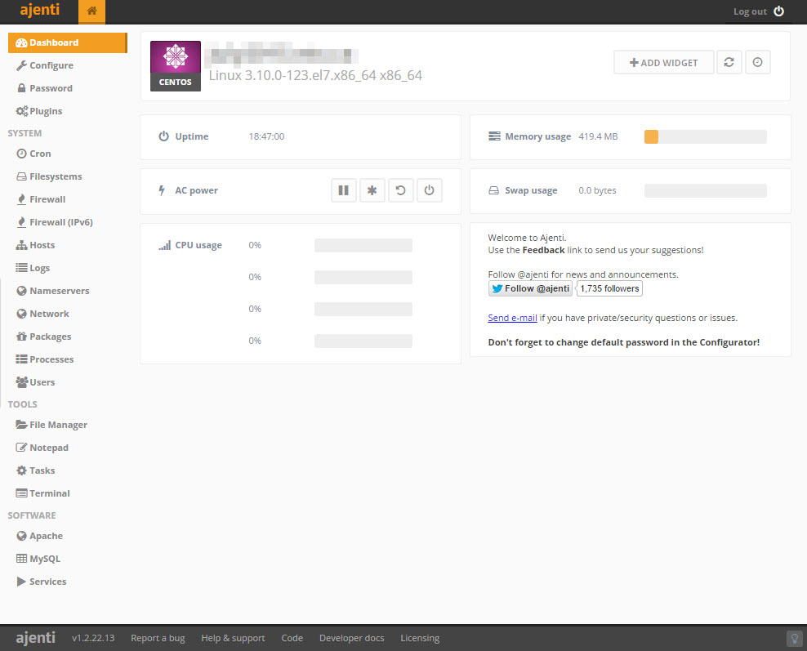
Task: Click the ADD WIDGET button
Action: click(663, 62)
